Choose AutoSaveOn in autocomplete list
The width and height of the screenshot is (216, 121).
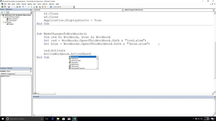coord(82,67)
